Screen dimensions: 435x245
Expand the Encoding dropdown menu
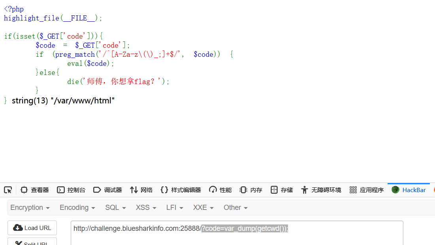[x=77, y=208]
